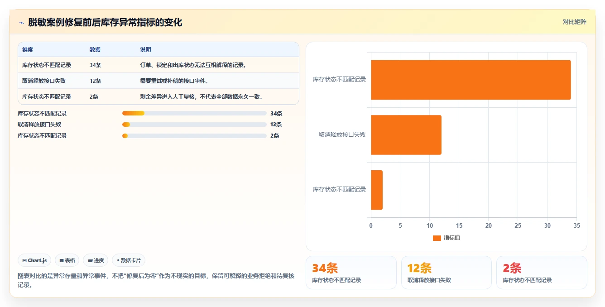Viewport: 605px width, 307px height.
Task: Click the 34条 value beside its progress bar
Action: 276,114
